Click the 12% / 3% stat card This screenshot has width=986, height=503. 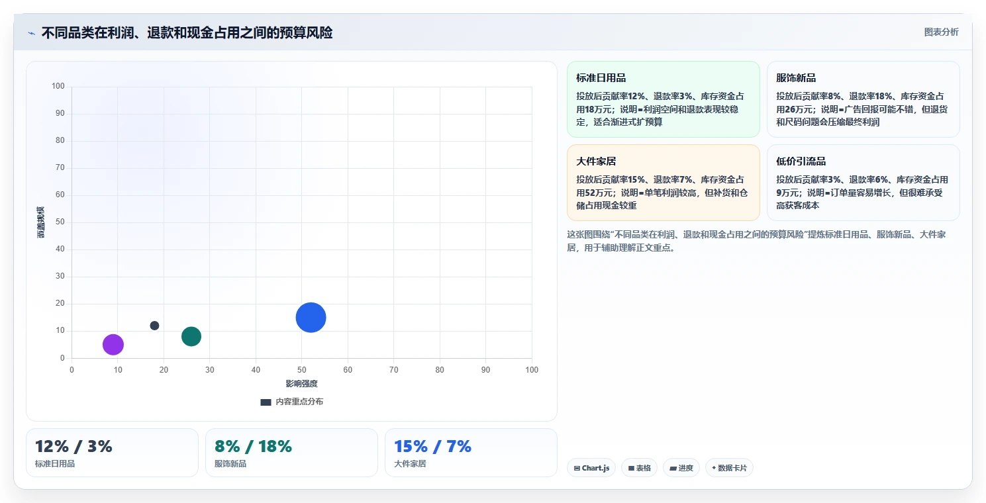pos(112,453)
